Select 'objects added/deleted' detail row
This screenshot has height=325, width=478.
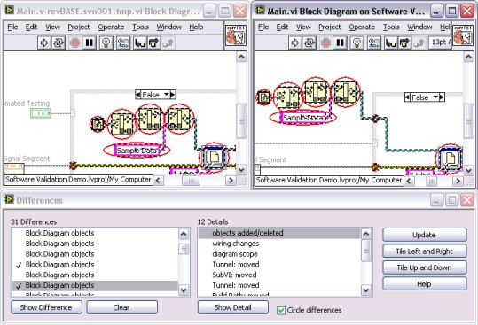point(278,233)
